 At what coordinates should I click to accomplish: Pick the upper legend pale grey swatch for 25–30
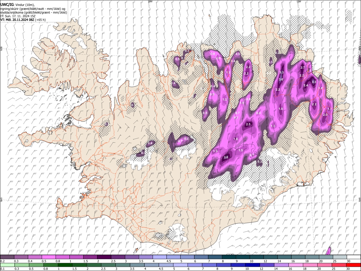(x=340, y=257)
